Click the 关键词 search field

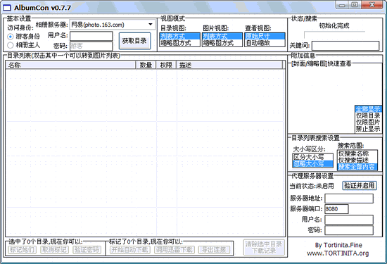pyautogui.click(x=345, y=46)
